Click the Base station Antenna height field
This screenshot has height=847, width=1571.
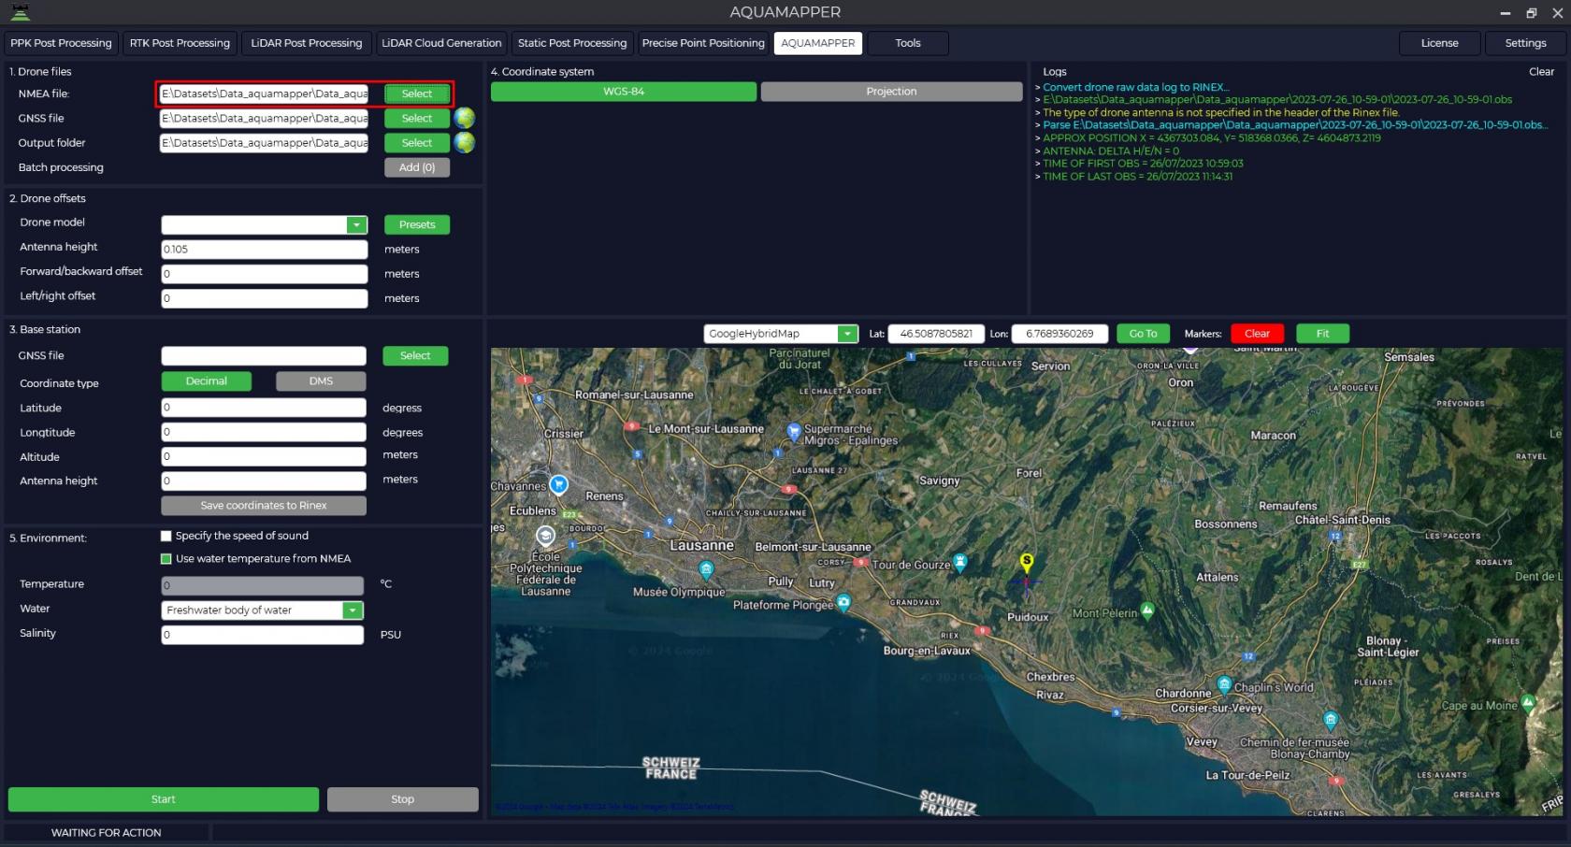(264, 481)
